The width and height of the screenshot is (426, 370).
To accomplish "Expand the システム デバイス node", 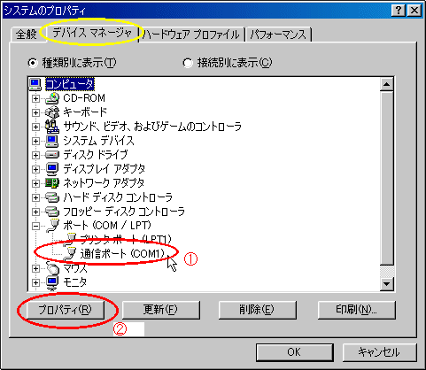I will point(35,141).
